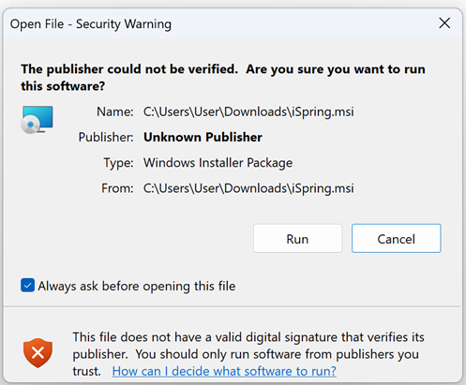Click the 'Unknown Publisher' text
466x385 pixels.
click(203, 137)
